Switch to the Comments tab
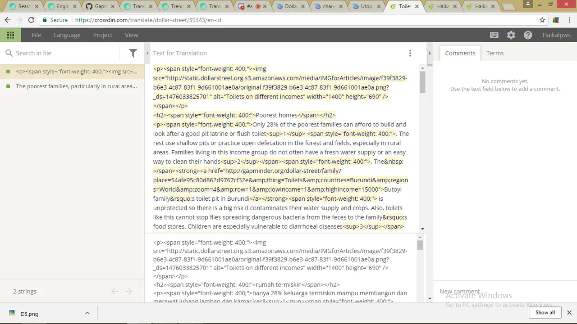This screenshot has width=577, height=324. 460,53
